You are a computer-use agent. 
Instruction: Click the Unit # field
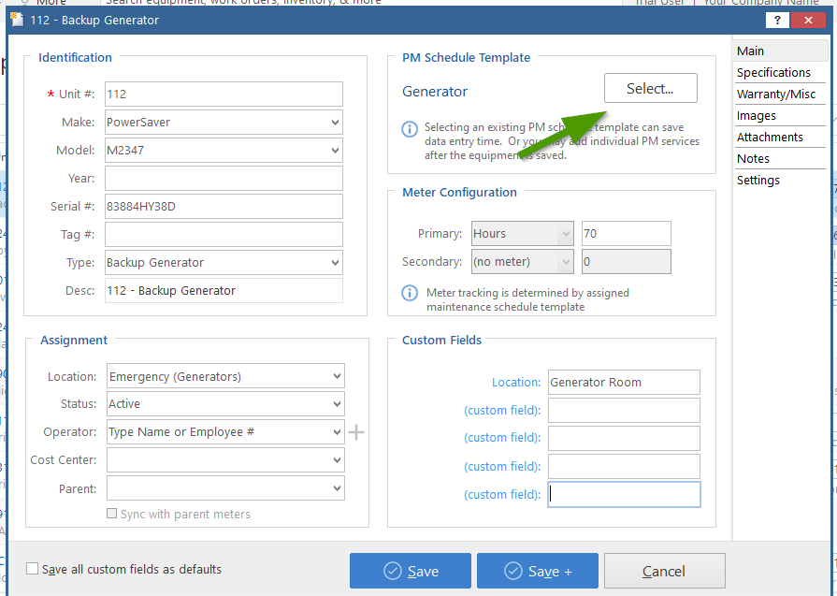[224, 94]
